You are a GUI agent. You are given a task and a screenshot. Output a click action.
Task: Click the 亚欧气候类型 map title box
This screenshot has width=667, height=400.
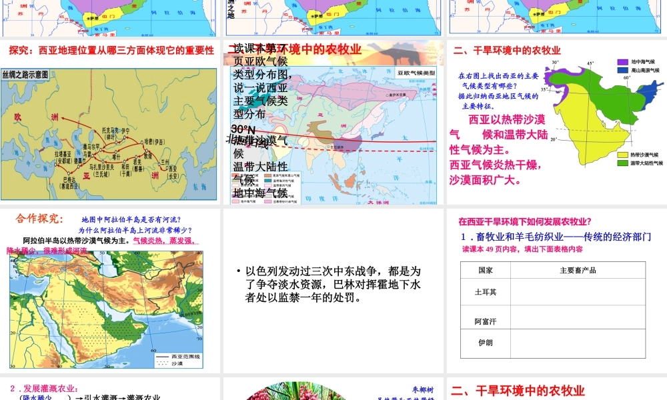[416, 73]
